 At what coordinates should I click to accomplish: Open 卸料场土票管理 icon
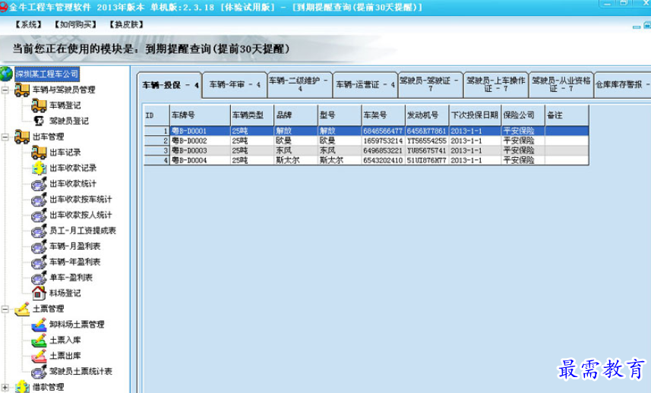click(x=39, y=325)
